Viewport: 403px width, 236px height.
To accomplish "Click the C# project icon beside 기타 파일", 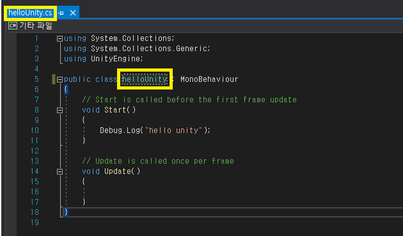I will [x=13, y=26].
